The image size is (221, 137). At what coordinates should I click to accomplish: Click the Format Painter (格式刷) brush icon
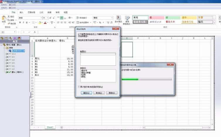click(9, 23)
